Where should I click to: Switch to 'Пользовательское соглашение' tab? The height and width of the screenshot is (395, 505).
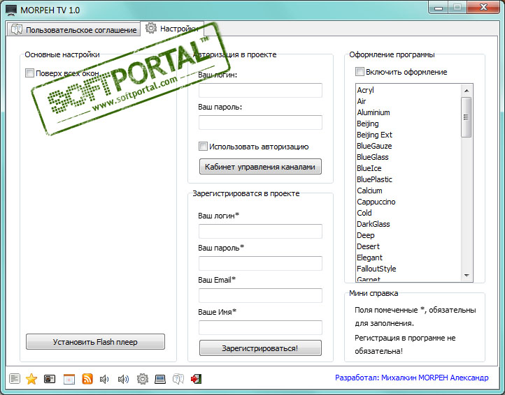(x=73, y=29)
